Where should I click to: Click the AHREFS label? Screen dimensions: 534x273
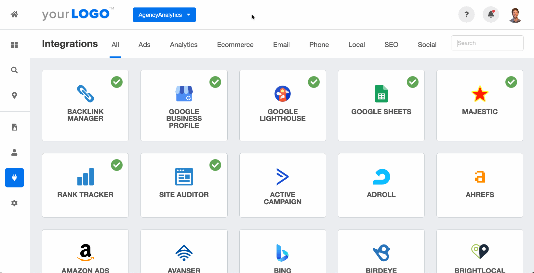coord(480,195)
